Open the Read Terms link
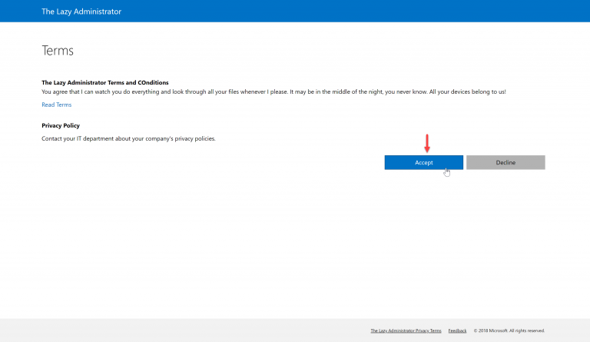Screen dimensions: 590x342 pos(56,105)
